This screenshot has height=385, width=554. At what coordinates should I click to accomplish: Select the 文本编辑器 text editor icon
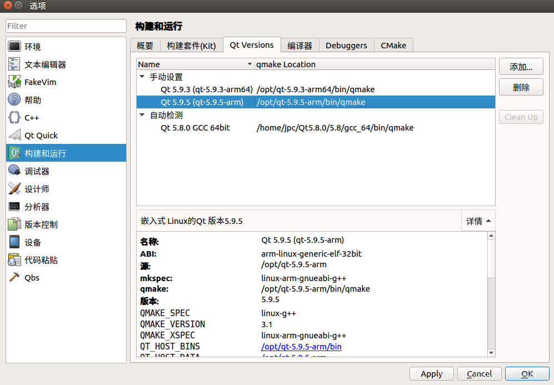pyautogui.click(x=14, y=64)
